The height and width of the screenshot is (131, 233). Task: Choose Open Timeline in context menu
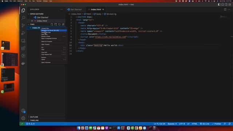coord(54,44)
